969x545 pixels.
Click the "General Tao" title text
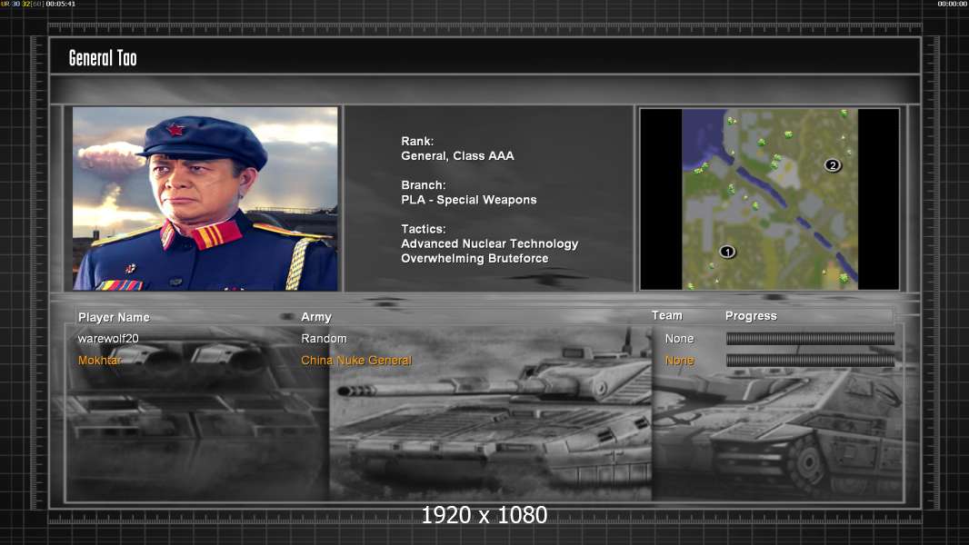click(103, 58)
